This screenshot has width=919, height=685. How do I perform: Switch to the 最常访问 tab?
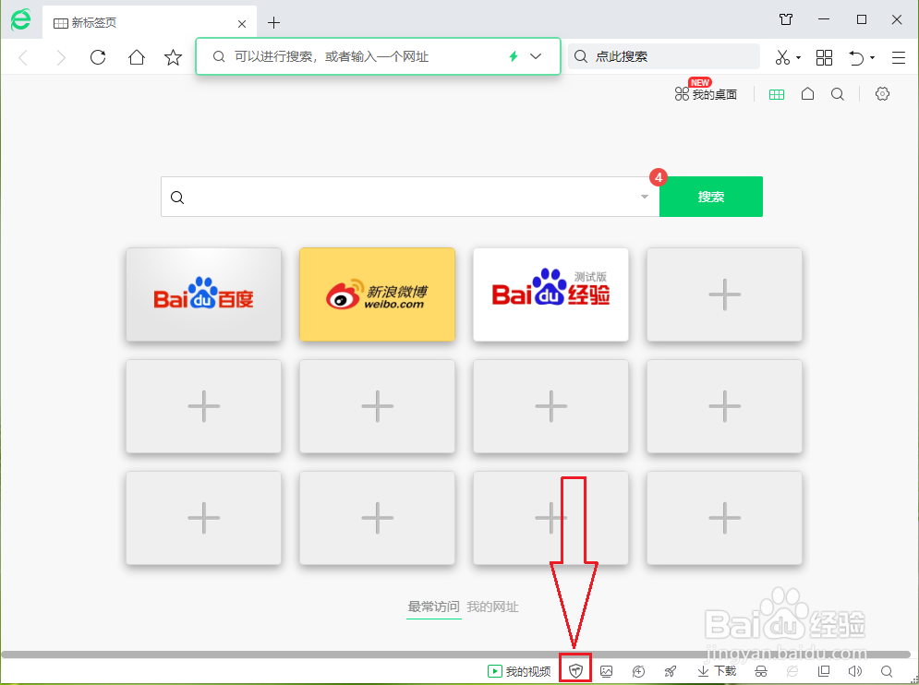(432, 607)
